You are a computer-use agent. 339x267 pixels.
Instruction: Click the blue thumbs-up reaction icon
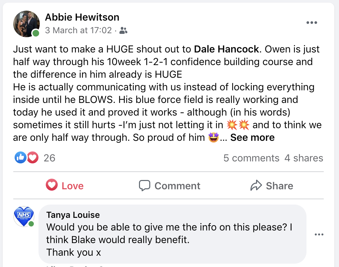(20, 157)
